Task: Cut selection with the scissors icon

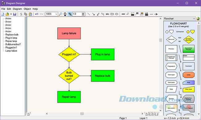Action: [x=21, y=14]
